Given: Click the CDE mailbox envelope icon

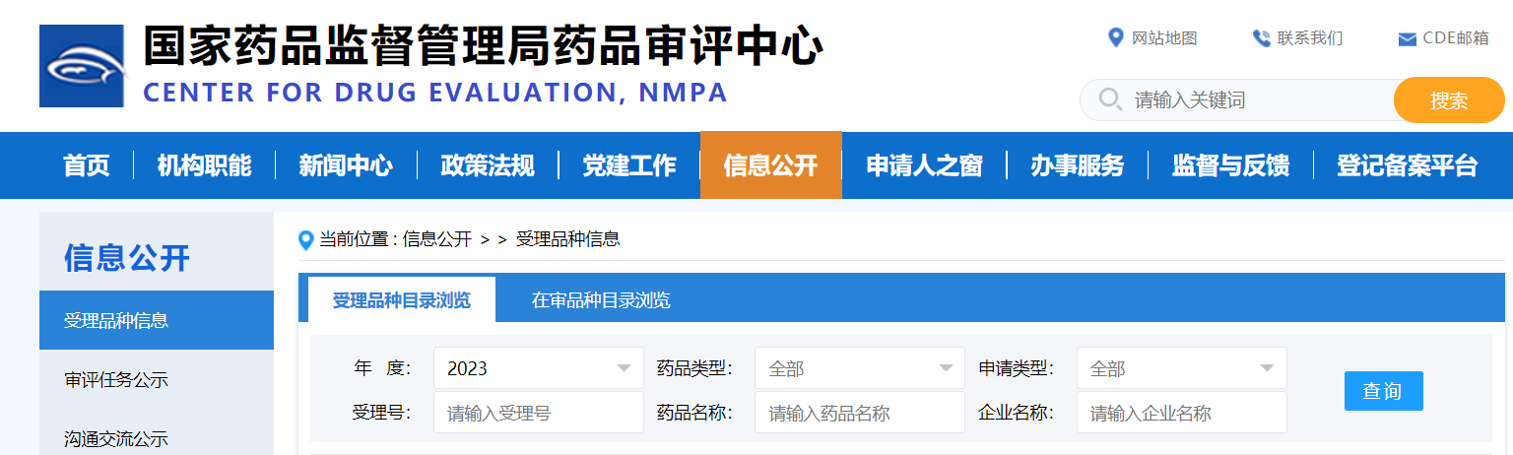Looking at the screenshot, I should 1408,39.
